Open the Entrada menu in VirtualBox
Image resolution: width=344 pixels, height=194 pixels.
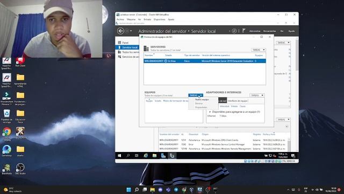pos(147,19)
